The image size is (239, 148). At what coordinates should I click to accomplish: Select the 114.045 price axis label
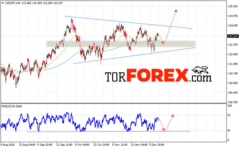tap(233, 25)
